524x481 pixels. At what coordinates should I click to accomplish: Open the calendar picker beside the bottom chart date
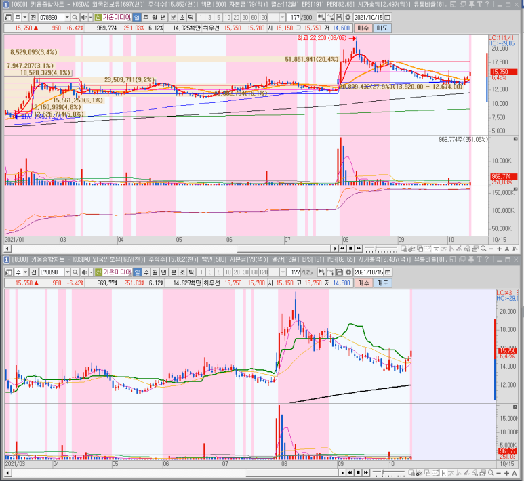point(388,272)
